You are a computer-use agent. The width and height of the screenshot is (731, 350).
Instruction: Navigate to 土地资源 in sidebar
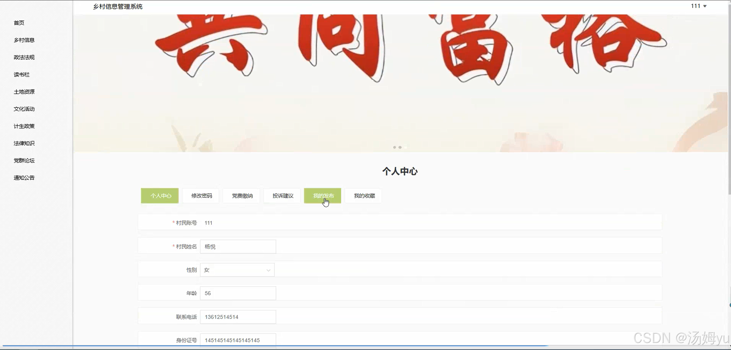coord(24,92)
